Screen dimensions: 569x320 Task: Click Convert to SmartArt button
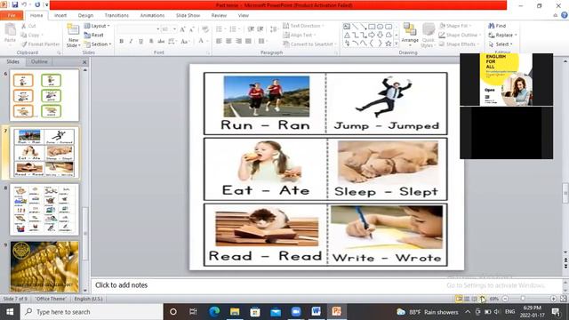pos(309,44)
